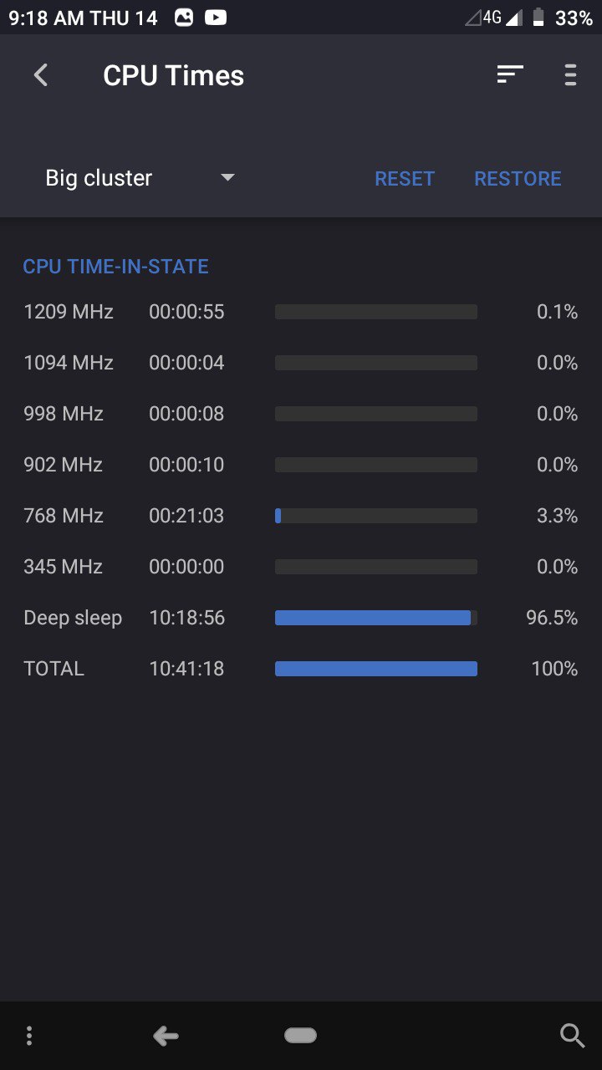Select the Deep sleep progress bar
602x1070 pixels.
[x=376, y=618]
